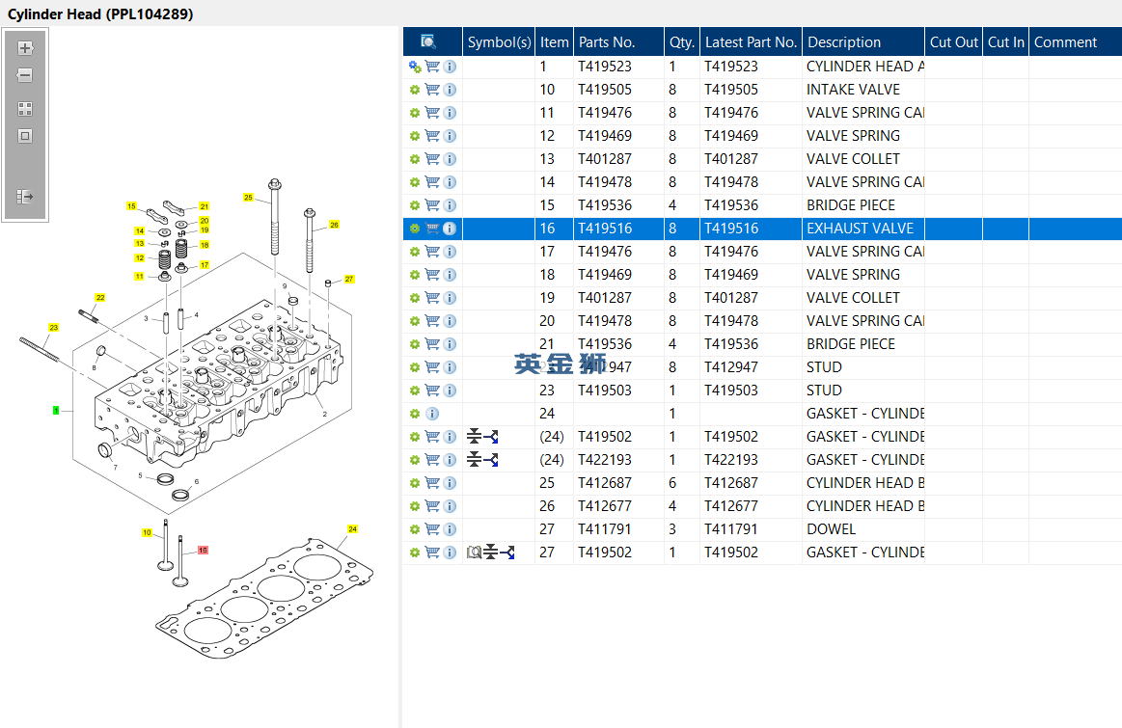
Task: Click the single square frame icon
Action: 25,136
